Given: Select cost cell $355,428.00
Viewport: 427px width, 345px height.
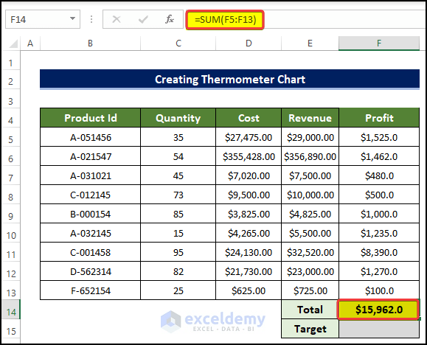Looking at the screenshot, I should (249, 156).
